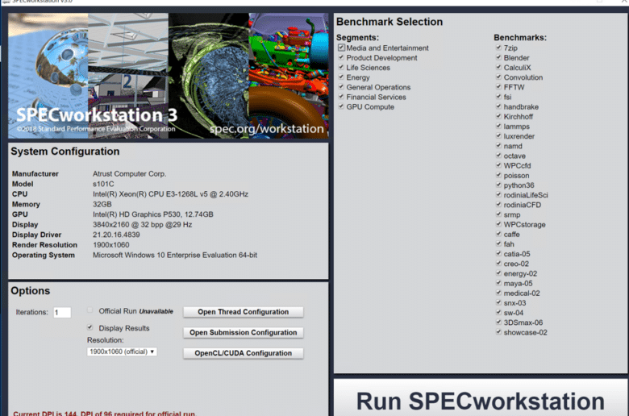This screenshot has width=629, height=416.
Task: Toggle the Life Sciences segment checkbox
Action: (x=341, y=67)
